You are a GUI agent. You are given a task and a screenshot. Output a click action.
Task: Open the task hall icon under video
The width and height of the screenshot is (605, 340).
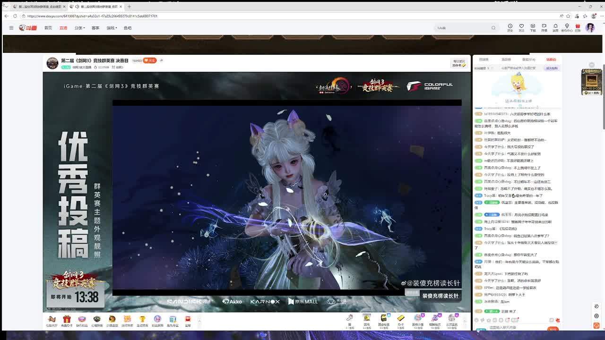click(52, 321)
